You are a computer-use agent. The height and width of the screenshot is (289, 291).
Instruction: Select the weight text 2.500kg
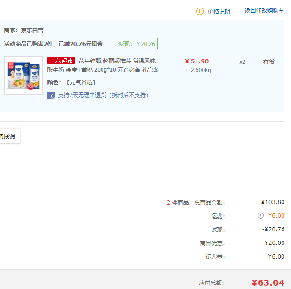(x=201, y=70)
